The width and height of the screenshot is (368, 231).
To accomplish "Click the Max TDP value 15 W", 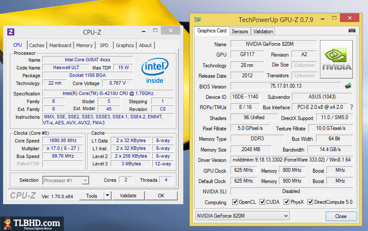I will click(123, 67).
